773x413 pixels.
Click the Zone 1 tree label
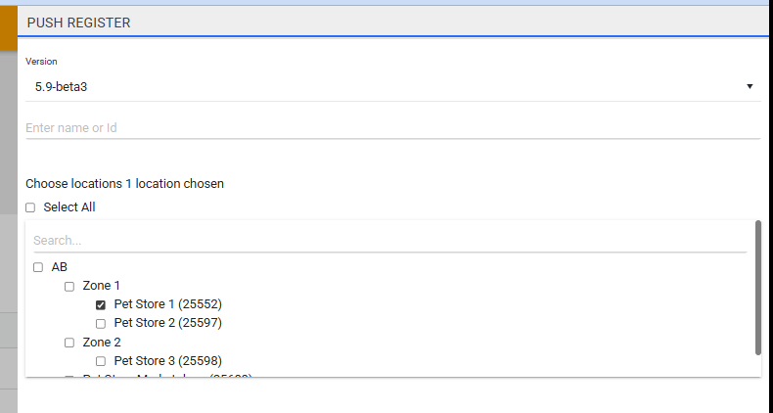tap(102, 286)
